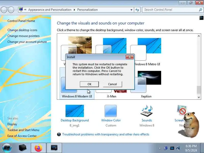204x153 pixels.
Task: Click the search magnifier icon
Action: tap(200, 10)
